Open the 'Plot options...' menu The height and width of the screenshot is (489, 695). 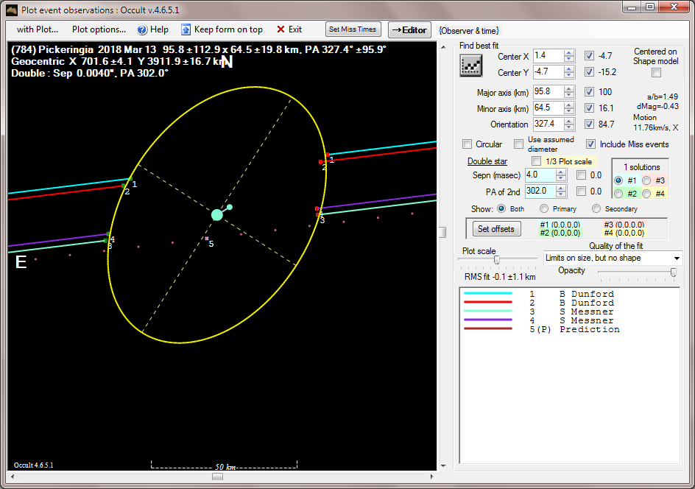(99, 29)
